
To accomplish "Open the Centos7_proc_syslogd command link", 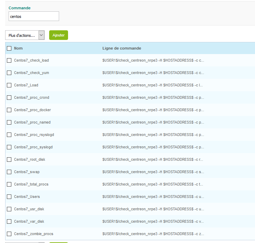I will click(33, 147).
